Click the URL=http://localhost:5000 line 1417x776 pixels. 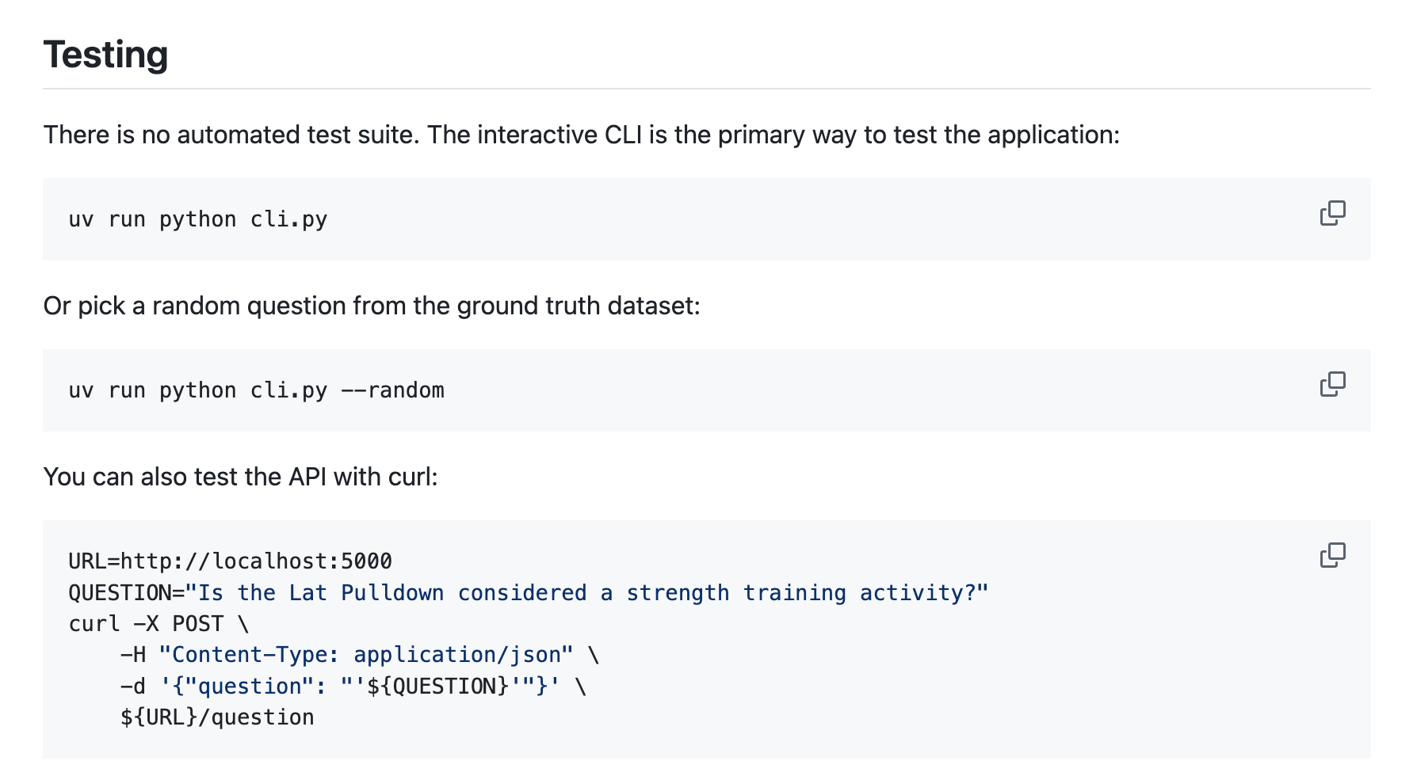pos(230,561)
